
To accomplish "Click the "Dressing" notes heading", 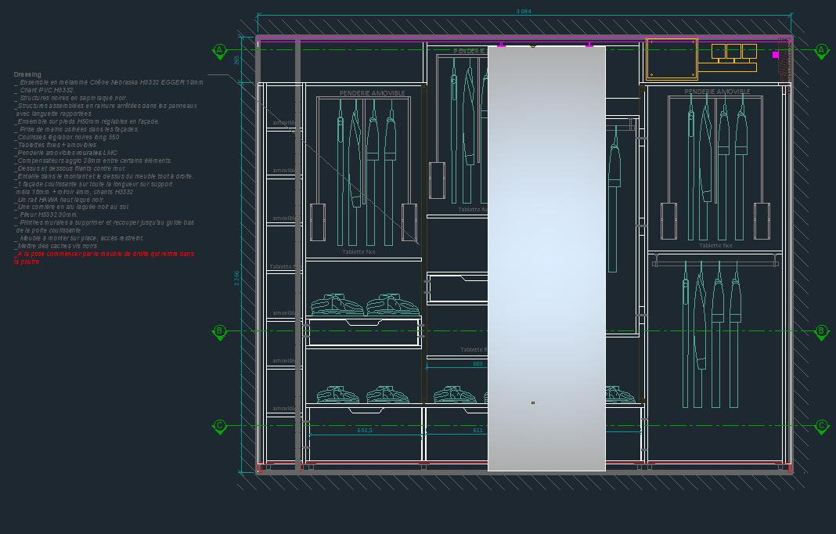I will pyautogui.click(x=27, y=74).
